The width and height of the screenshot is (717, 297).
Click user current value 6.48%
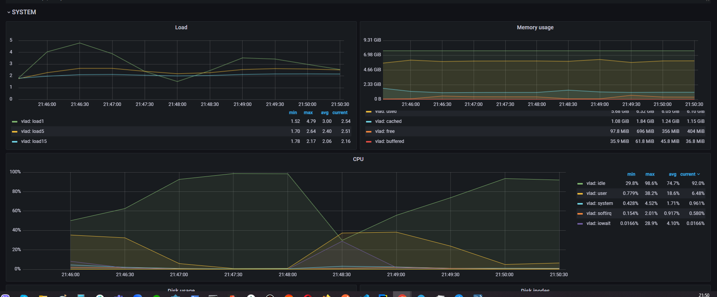pos(698,193)
